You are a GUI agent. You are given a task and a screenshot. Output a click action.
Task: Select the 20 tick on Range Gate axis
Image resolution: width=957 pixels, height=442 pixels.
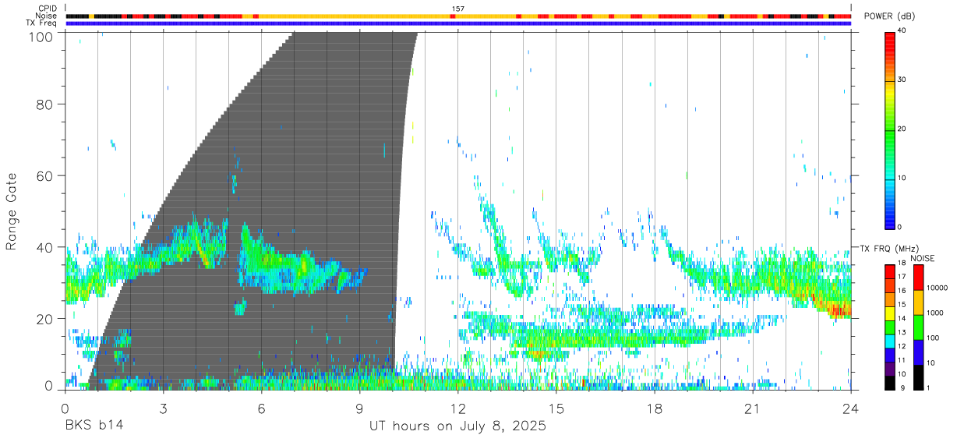pos(46,319)
